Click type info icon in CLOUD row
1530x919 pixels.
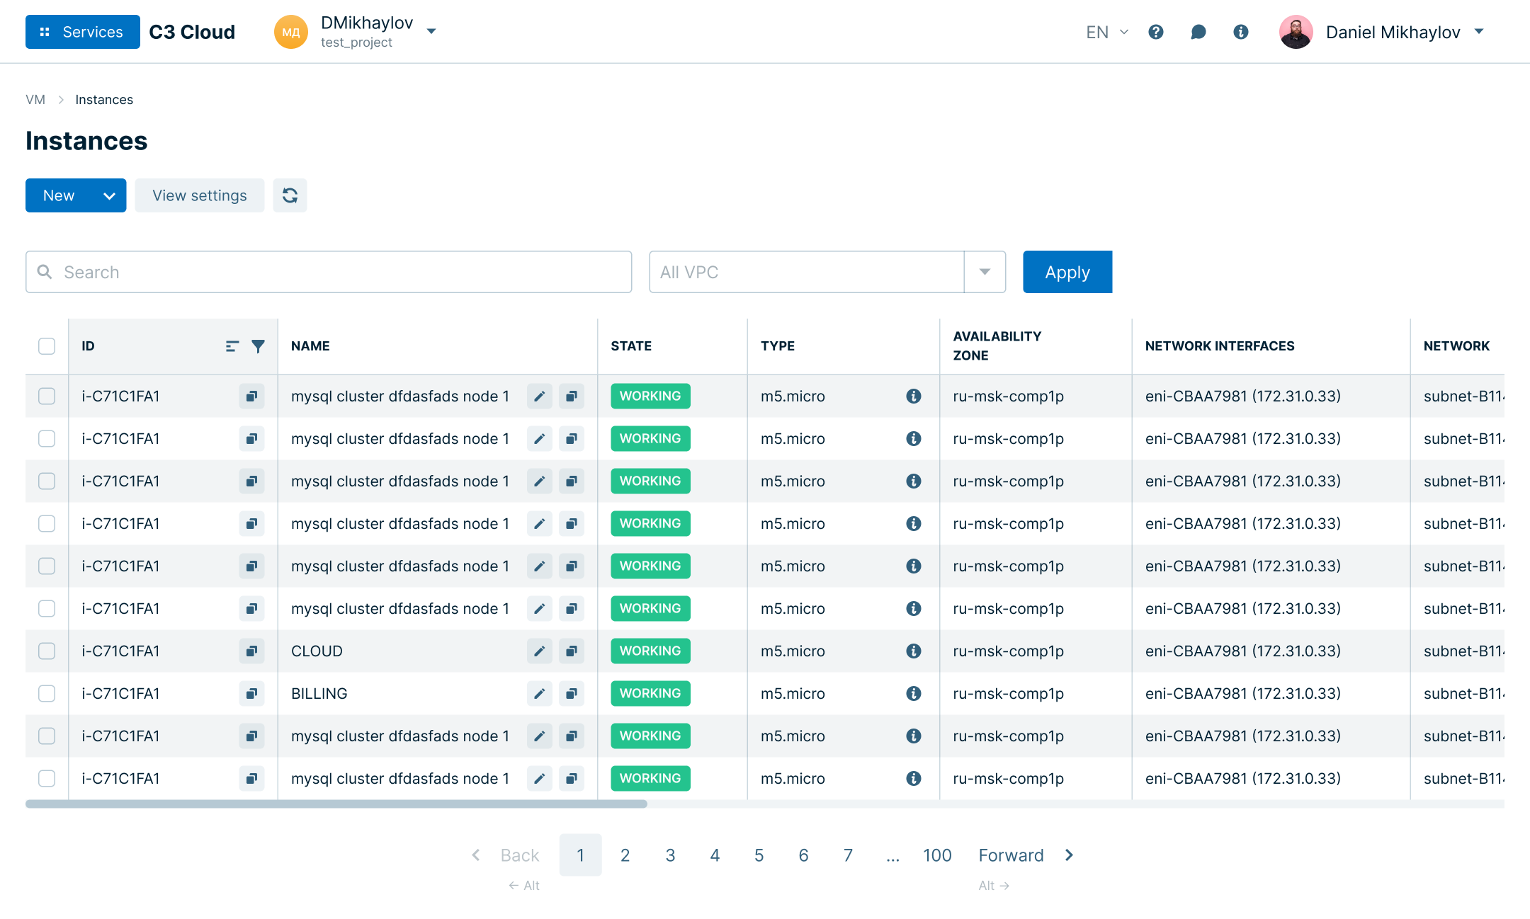pos(914,651)
